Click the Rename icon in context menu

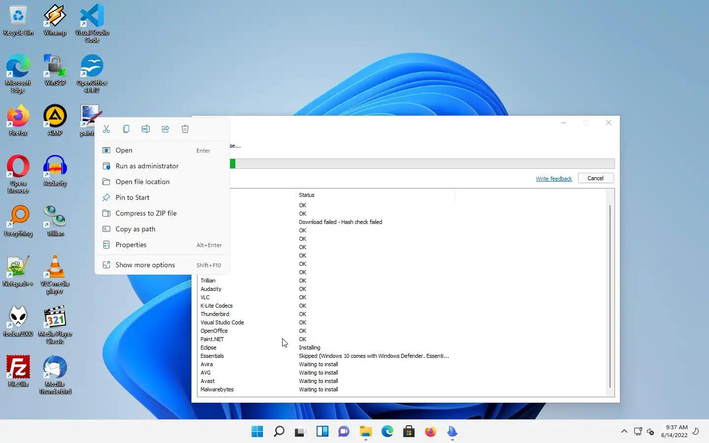pyautogui.click(x=146, y=129)
